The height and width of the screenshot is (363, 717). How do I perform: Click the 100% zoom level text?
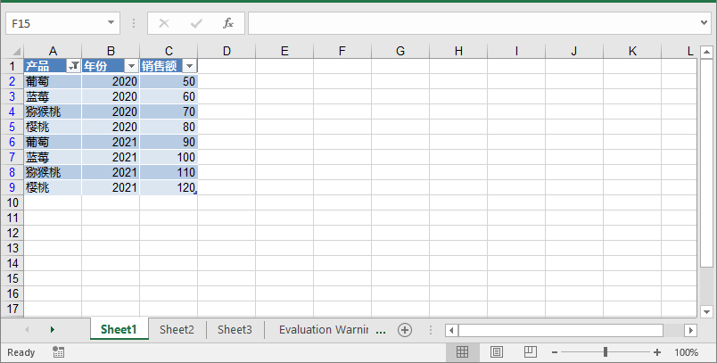pos(686,352)
